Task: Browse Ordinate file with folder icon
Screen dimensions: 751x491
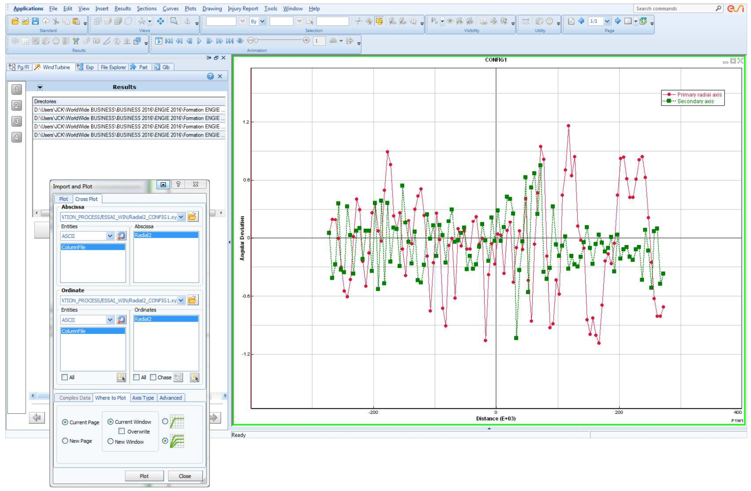Action: (193, 300)
